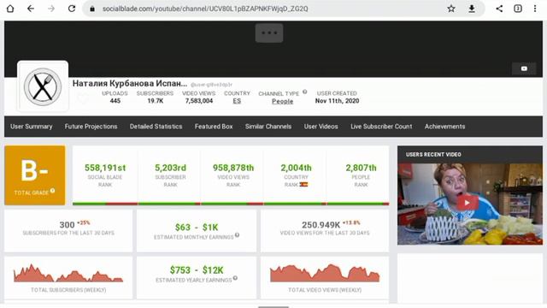This screenshot has height=308, width=547.
Task: Share the page with share icon
Action: (499, 9)
